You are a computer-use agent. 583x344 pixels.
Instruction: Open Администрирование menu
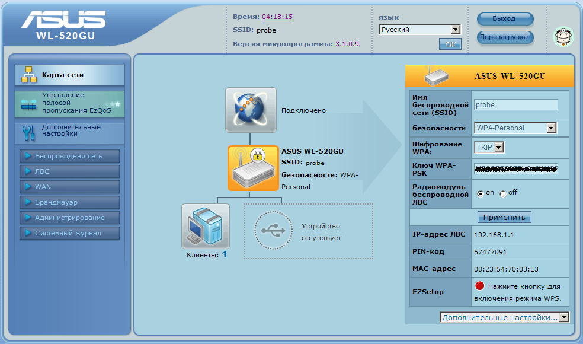69,218
